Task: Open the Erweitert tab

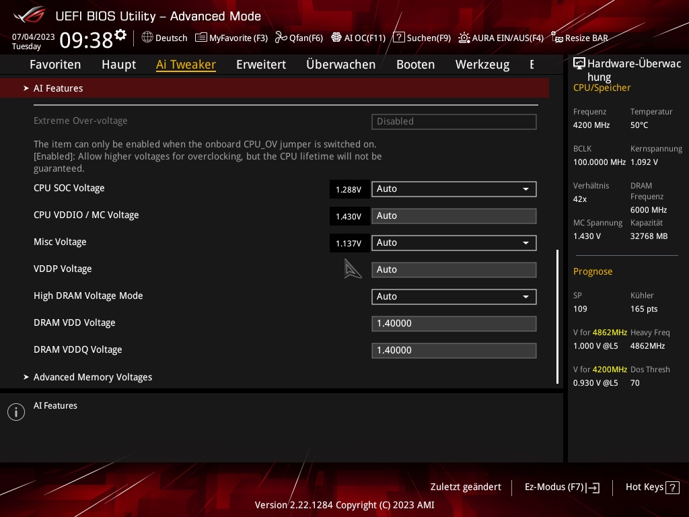Action: (x=261, y=65)
